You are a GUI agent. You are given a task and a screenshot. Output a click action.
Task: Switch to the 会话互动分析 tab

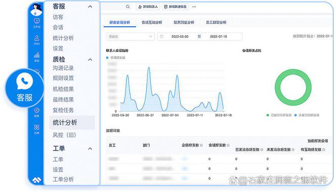pyautogui.click(x=152, y=22)
